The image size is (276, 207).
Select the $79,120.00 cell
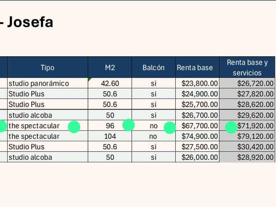pos(255,136)
